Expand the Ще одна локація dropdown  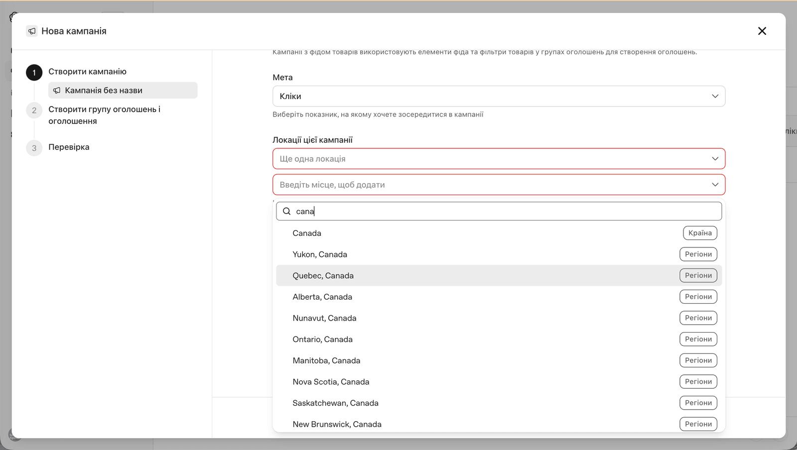coord(499,159)
